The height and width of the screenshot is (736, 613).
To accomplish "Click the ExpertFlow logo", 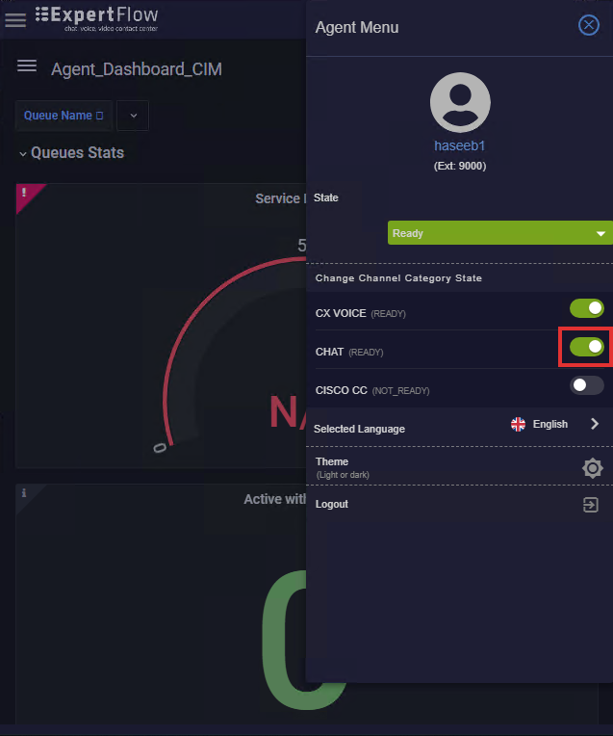I will (x=96, y=18).
